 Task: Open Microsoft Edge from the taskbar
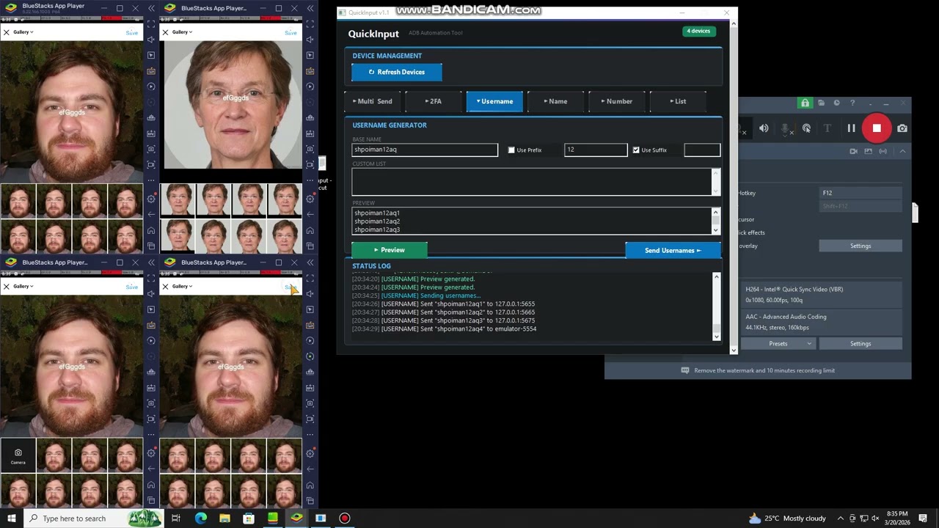tap(200, 518)
